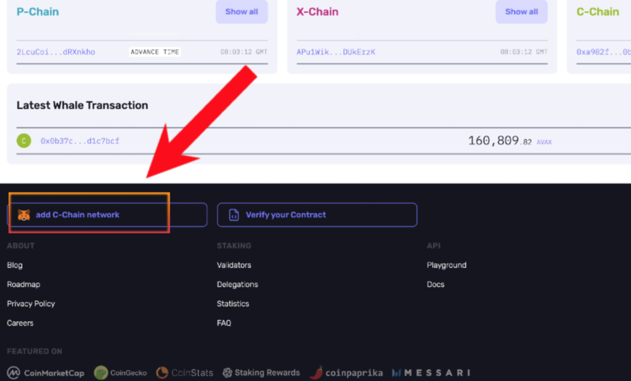Screen dimensions: 631x381
Task: Open the coinpaprika logo link
Action: 346,373
